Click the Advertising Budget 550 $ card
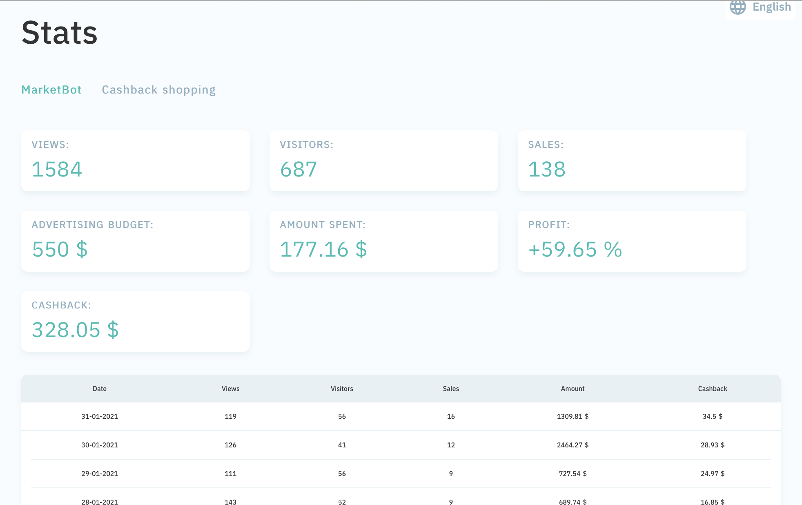 tap(135, 241)
